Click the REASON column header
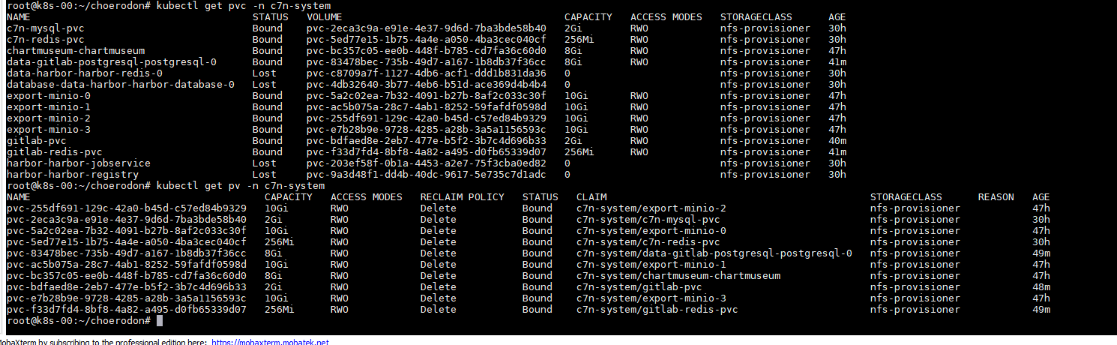Screen dimensions: 1117x345 point(996,196)
